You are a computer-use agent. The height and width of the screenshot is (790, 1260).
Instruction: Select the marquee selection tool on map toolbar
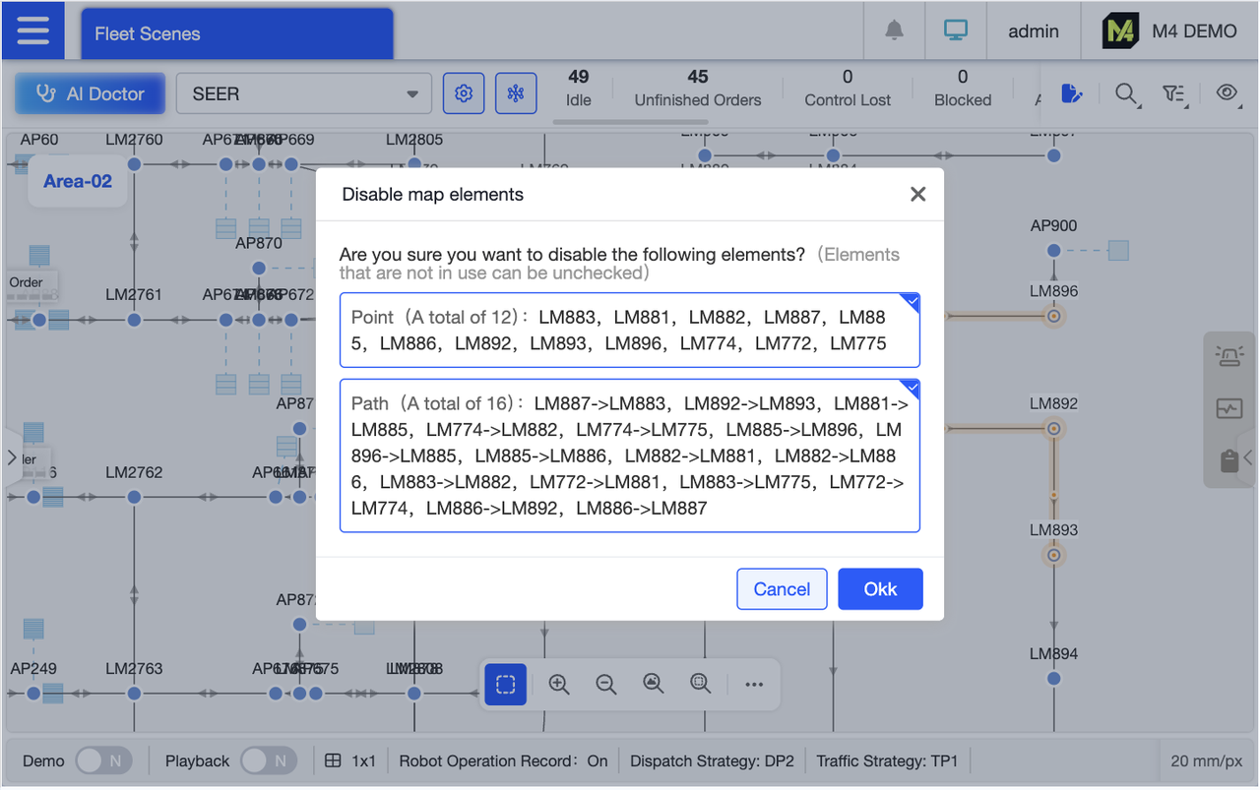[505, 684]
